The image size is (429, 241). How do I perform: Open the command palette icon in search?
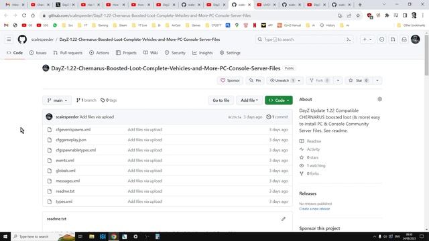349,39
